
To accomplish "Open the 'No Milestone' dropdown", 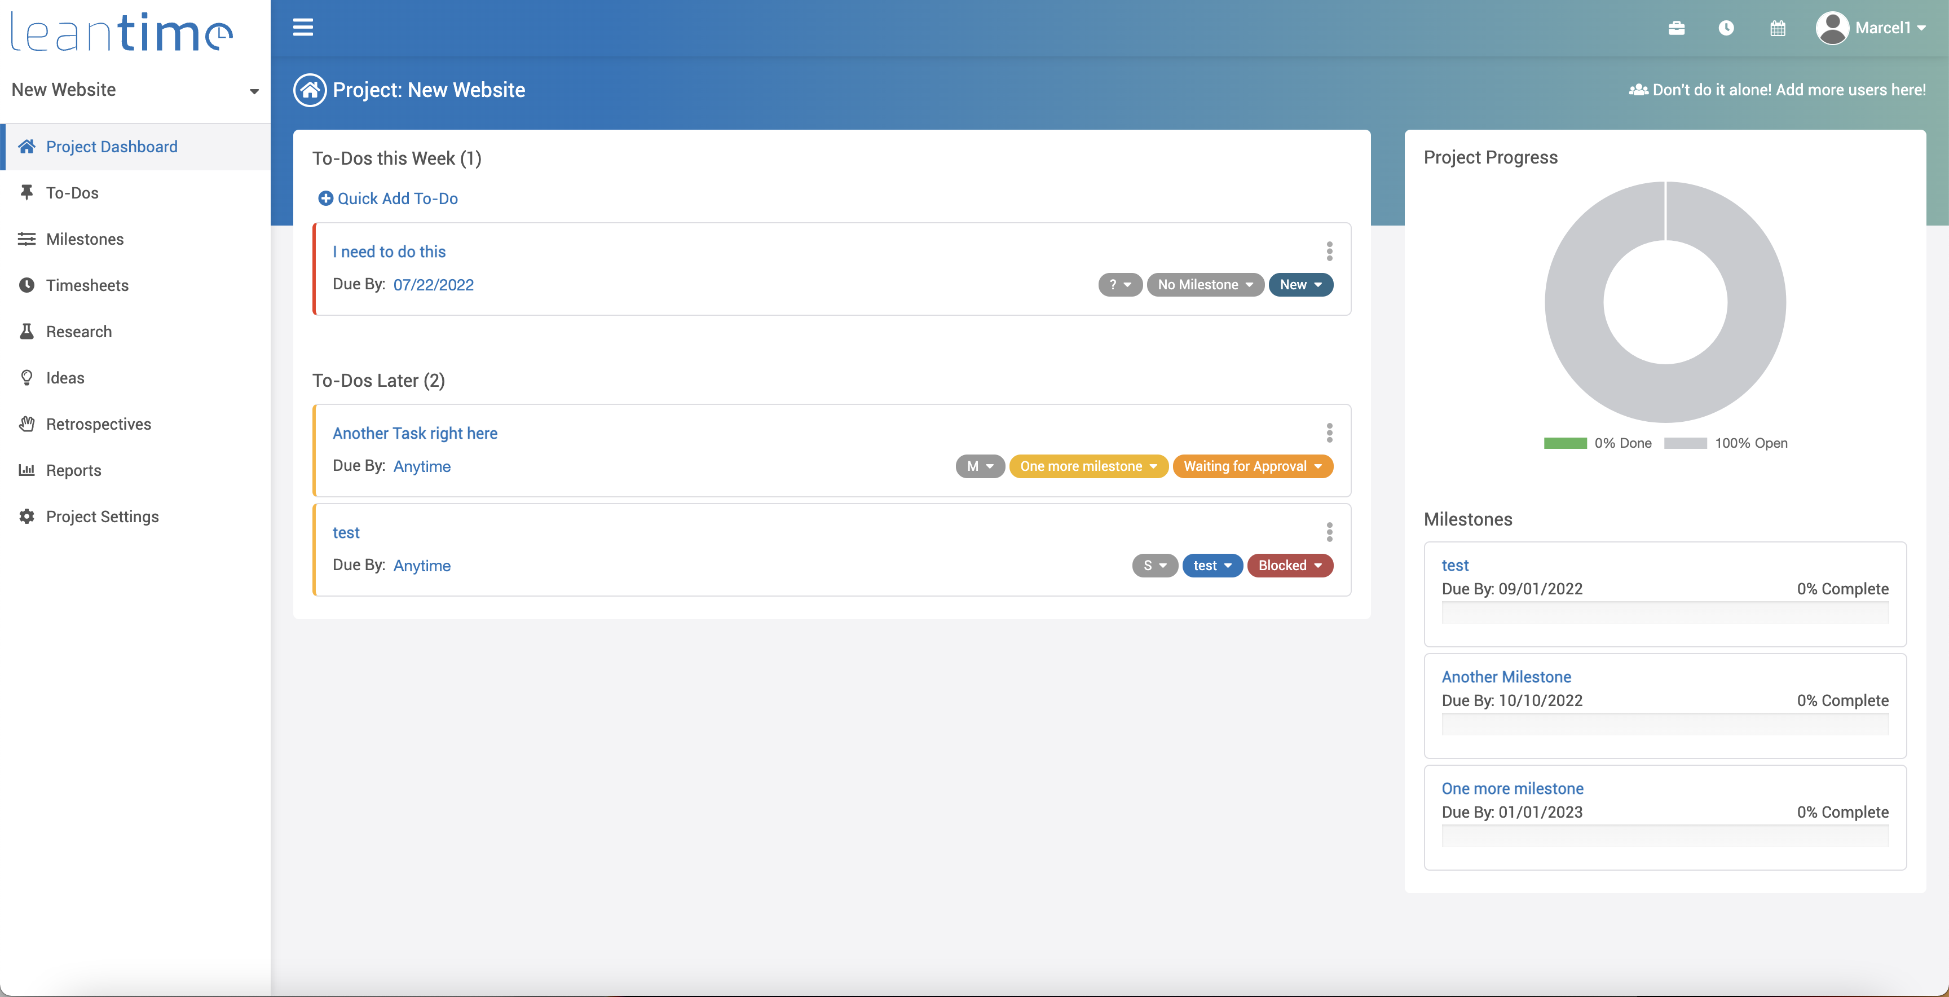I will pyautogui.click(x=1205, y=284).
